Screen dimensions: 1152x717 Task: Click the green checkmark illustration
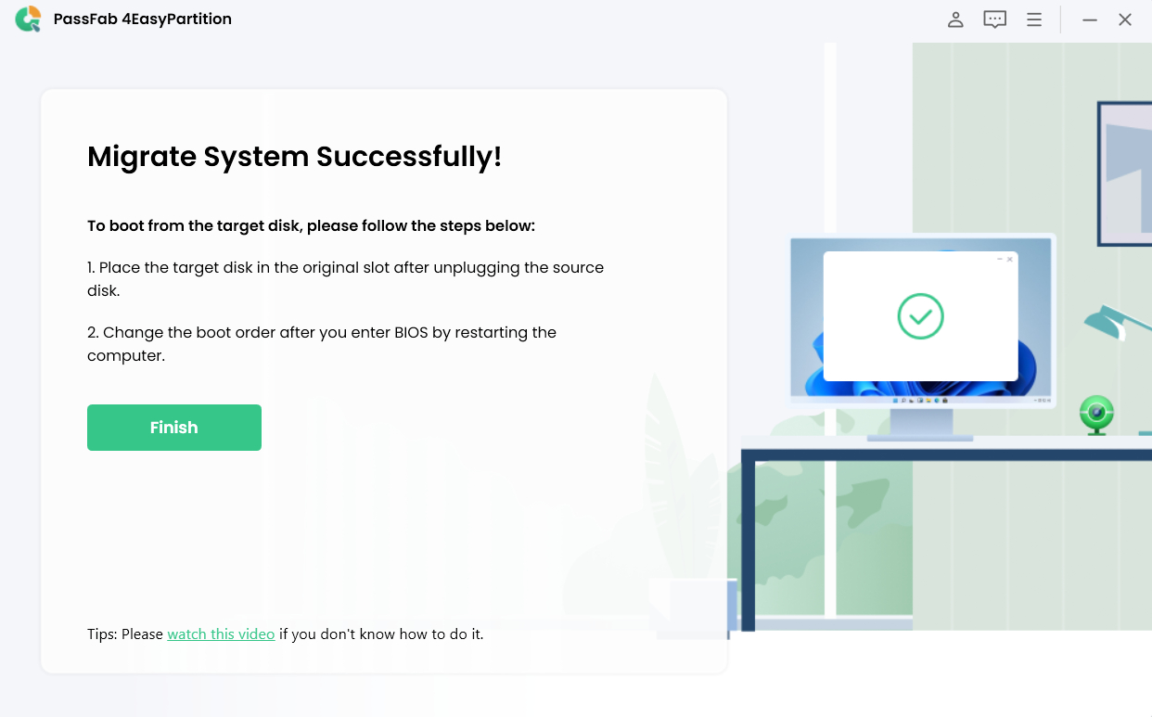920,316
